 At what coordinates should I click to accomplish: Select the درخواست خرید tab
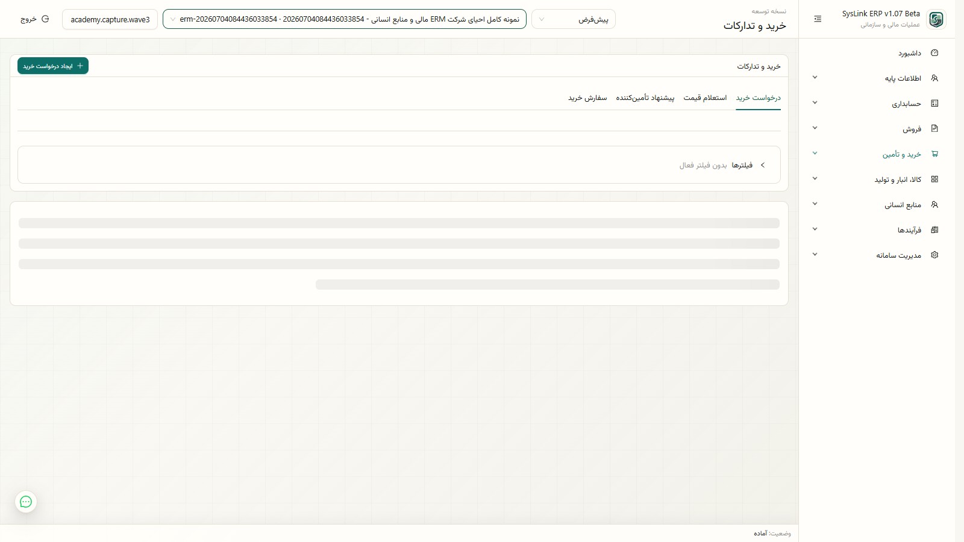coord(758,98)
